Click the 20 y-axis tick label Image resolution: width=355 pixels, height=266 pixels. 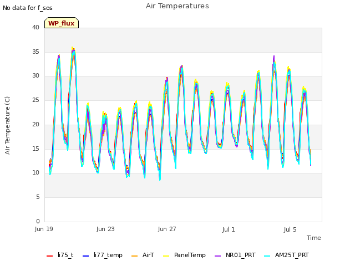[35, 124]
